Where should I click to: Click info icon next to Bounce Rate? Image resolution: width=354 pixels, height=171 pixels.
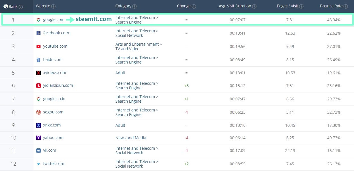pos(346,6)
